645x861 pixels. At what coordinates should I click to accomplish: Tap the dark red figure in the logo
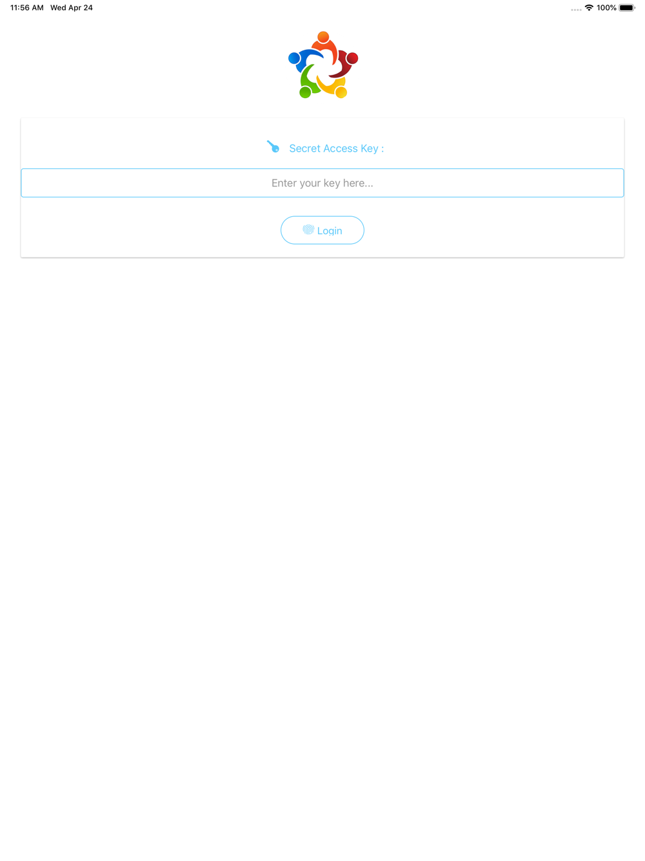click(x=346, y=63)
